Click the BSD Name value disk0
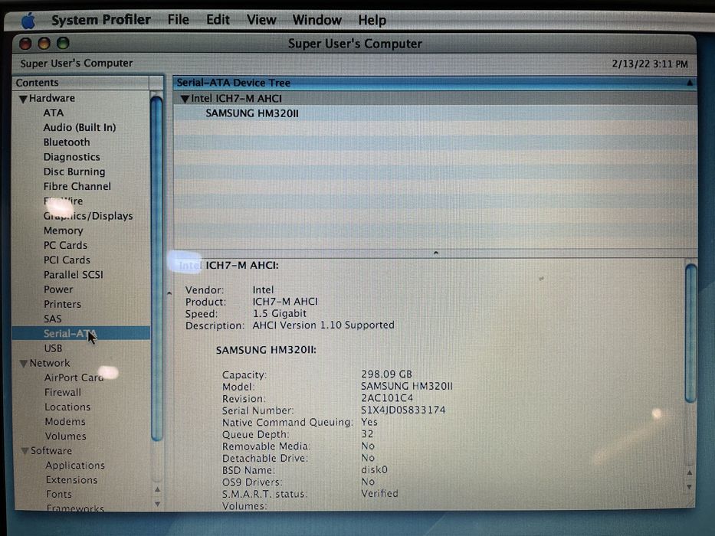 375,470
